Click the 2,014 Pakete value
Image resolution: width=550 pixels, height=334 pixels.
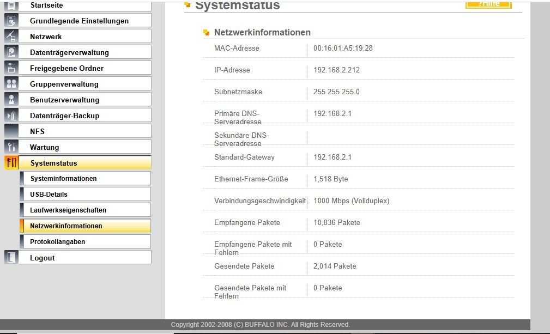point(335,266)
